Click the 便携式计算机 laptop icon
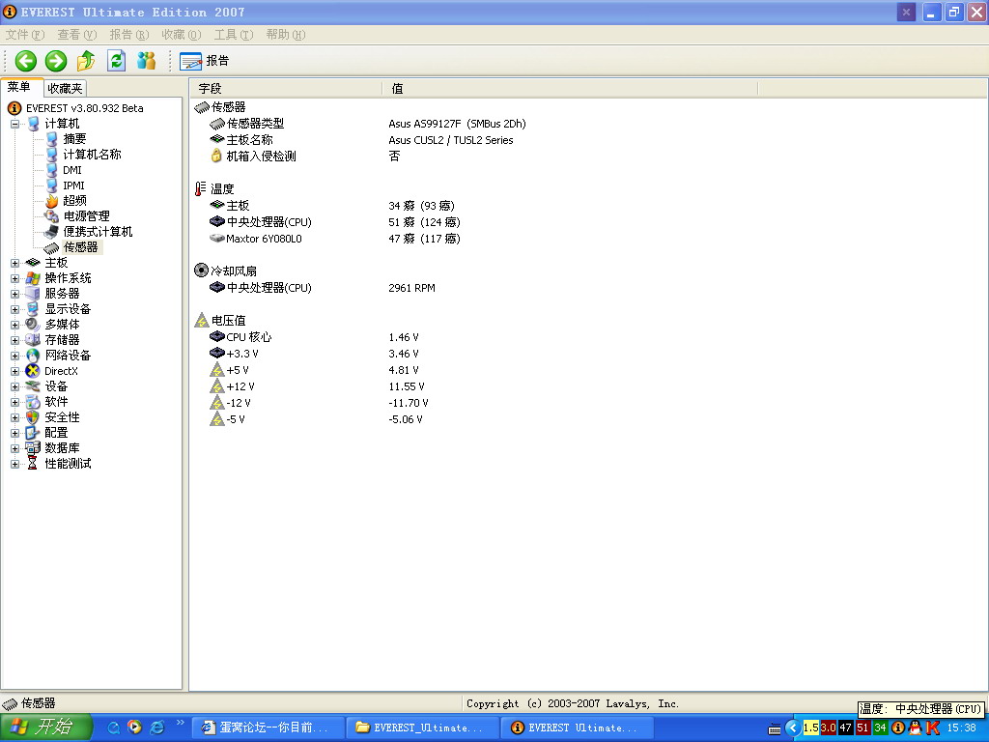Viewport: 989px width, 742px height. click(52, 232)
